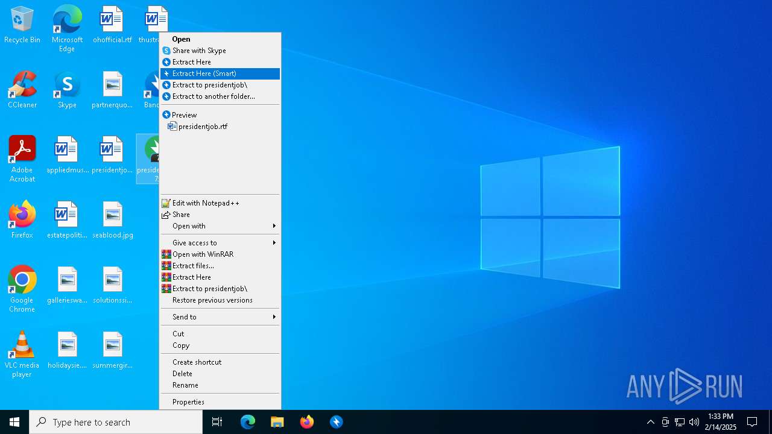This screenshot has height=434, width=772.
Task: Select the gallerieswa image file icon
Action: click(67, 286)
